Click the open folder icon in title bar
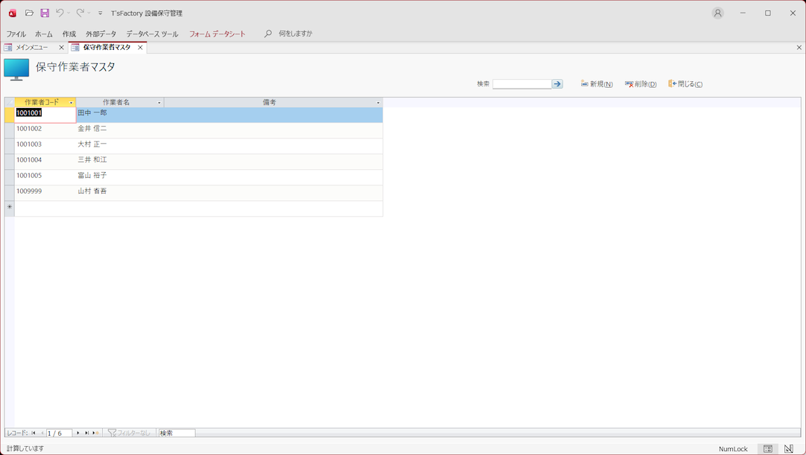Screen dimensions: 806x455 pos(29,13)
